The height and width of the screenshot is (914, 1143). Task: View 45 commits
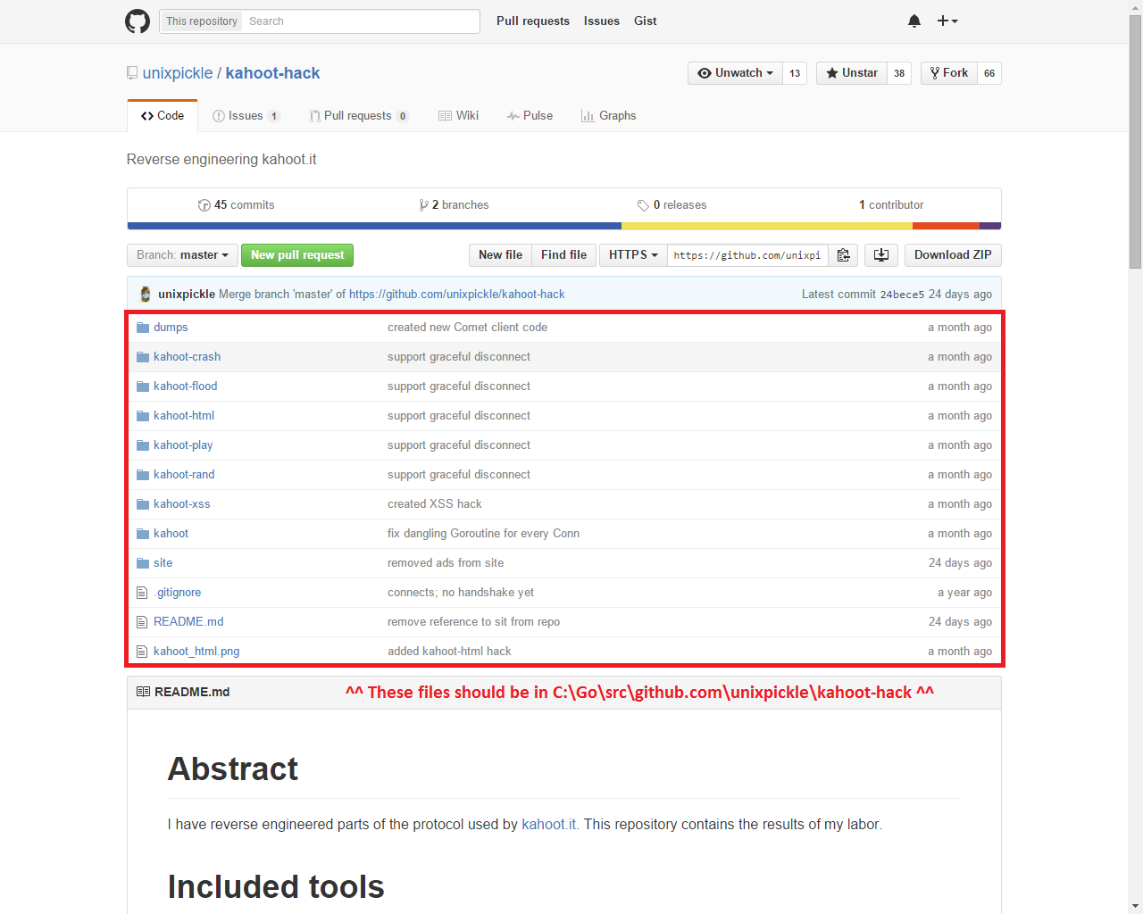pyautogui.click(x=236, y=205)
